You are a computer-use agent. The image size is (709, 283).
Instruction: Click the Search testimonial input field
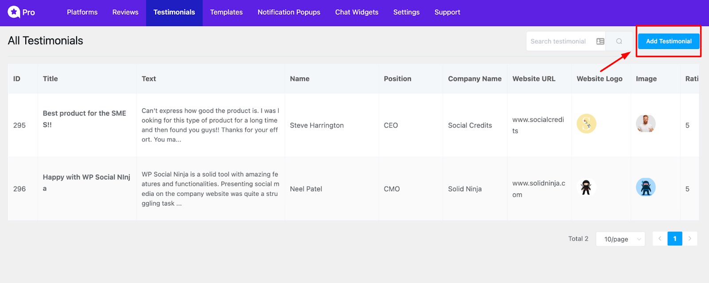560,41
